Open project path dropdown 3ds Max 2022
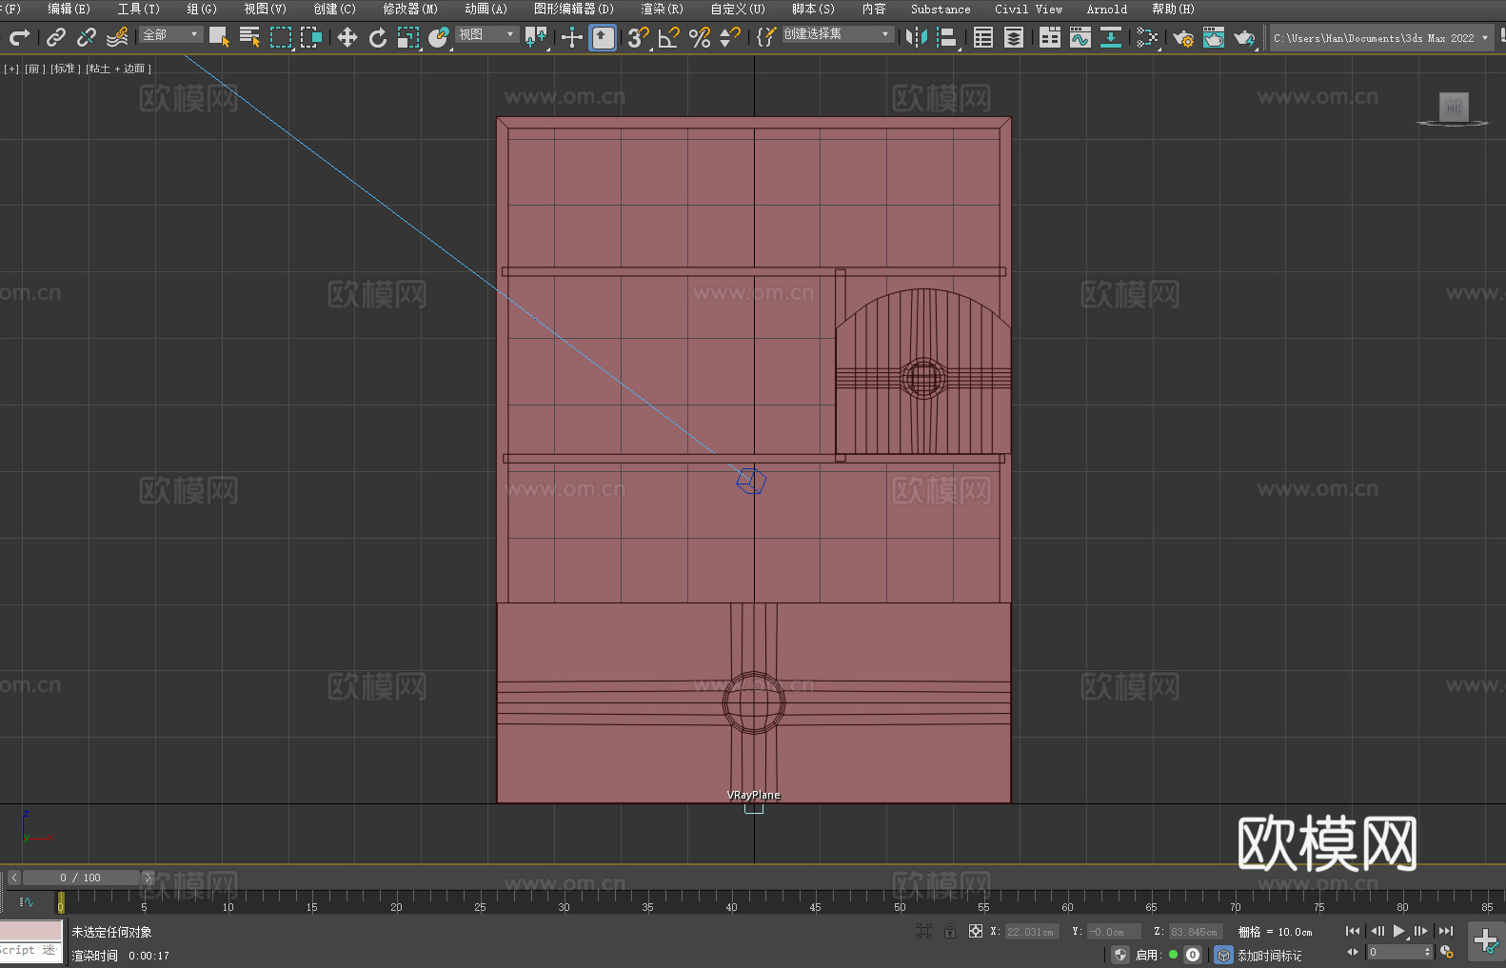This screenshot has height=968, width=1506. point(1380,38)
